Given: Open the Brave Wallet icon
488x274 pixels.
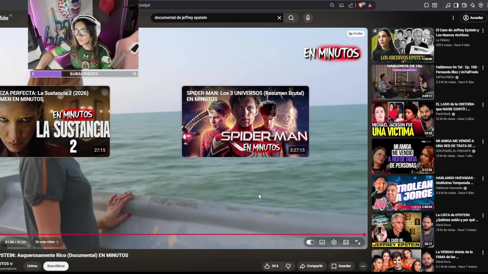Looking at the screenshot, I should [x=464, y=5].
